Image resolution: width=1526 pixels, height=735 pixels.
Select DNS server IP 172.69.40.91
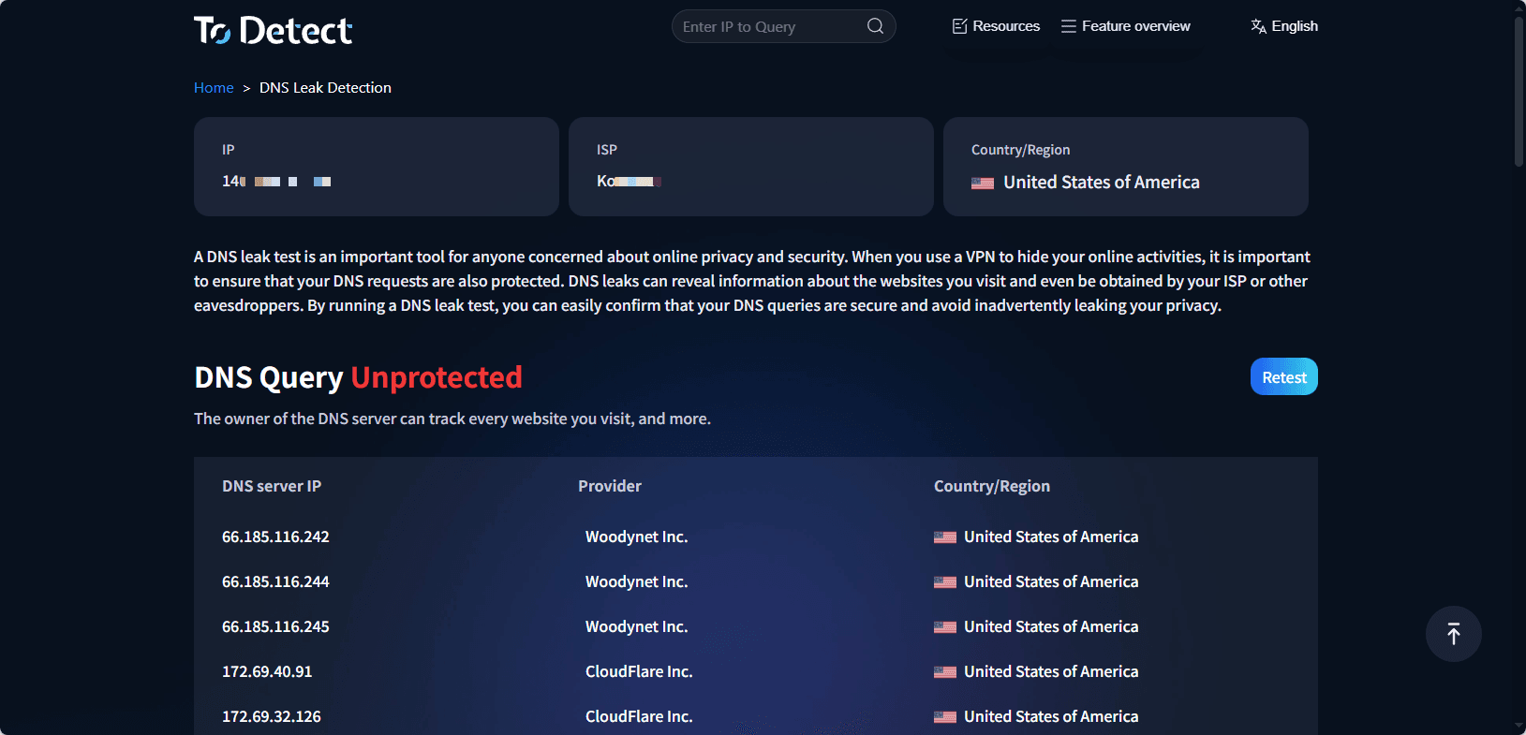(267, 671)
